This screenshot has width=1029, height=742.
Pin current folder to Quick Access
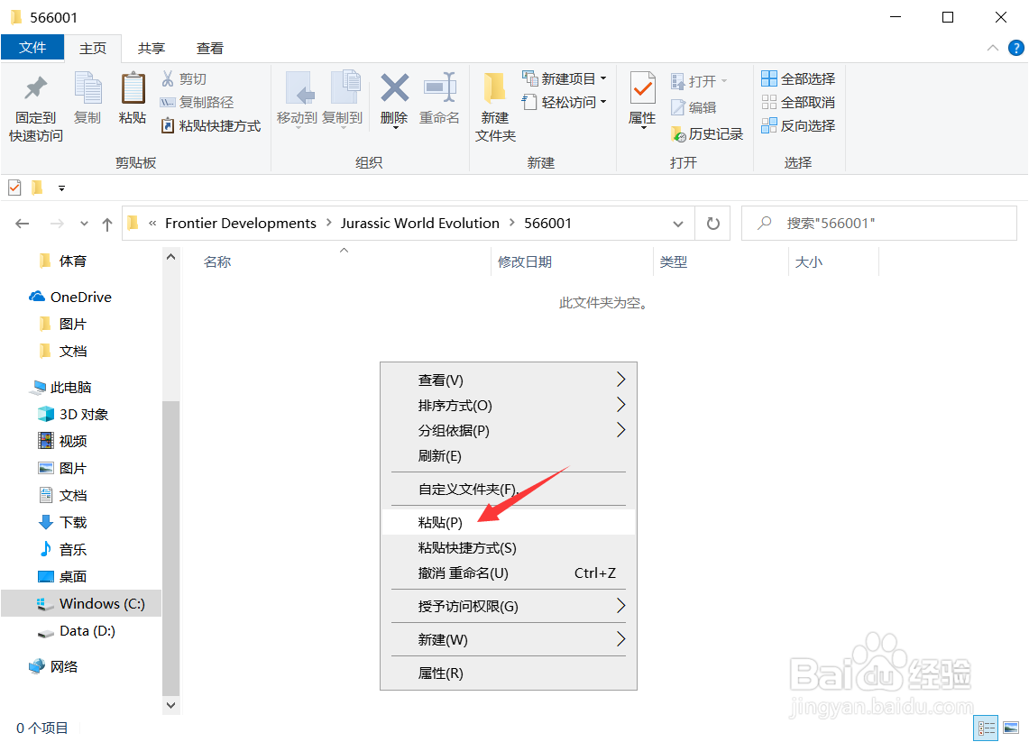(33, 102)
